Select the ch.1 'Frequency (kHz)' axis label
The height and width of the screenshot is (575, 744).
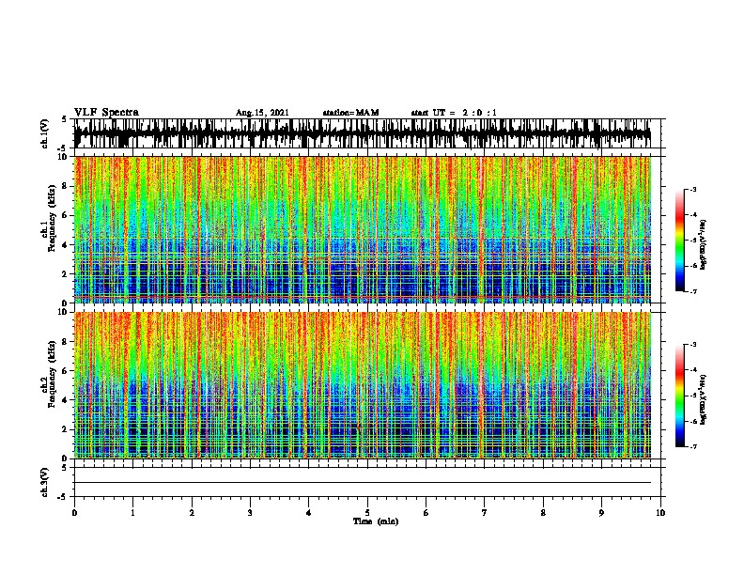point(52,219)
